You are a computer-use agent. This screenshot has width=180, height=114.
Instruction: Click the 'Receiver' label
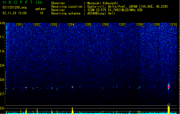(58, 10)
